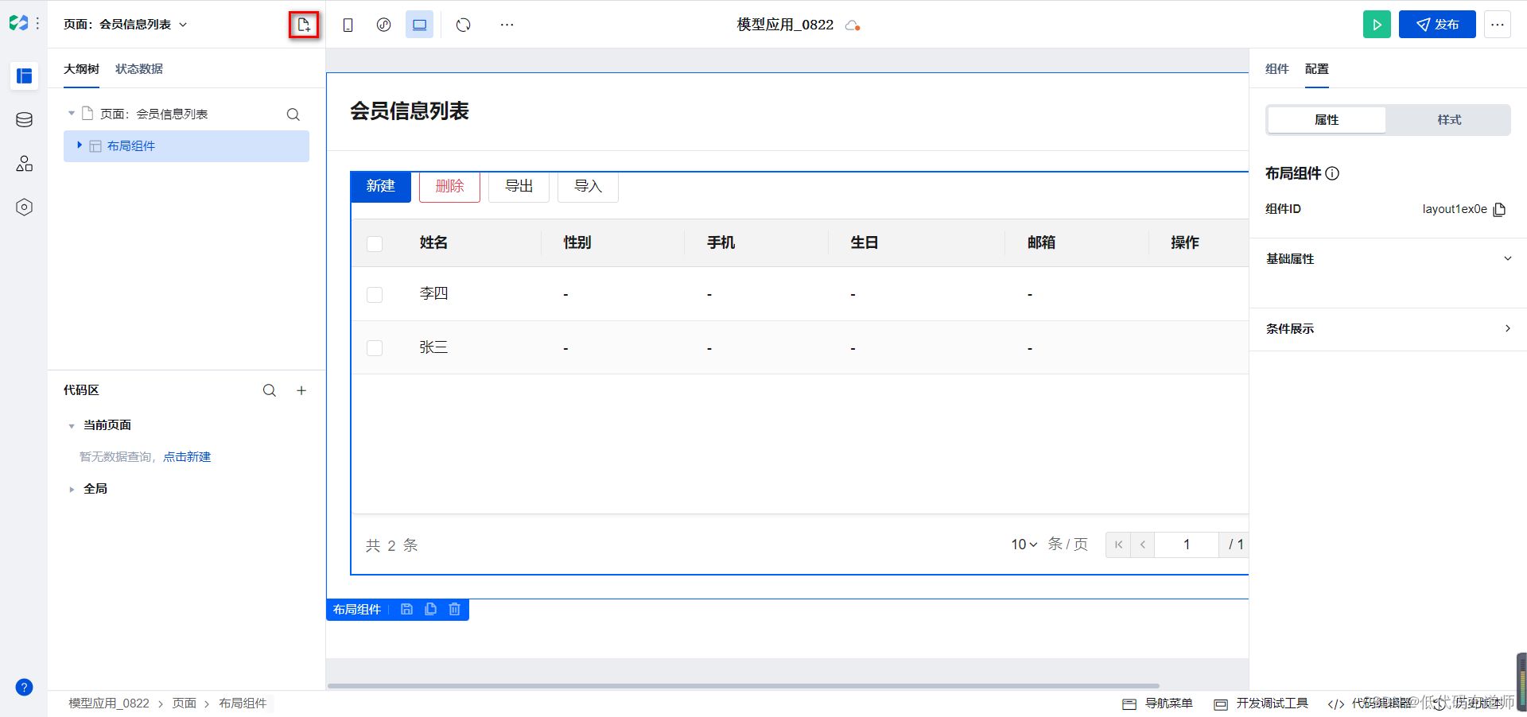Click the 姓名 column header
This screenshot has width=1527, height=717.
433,242
